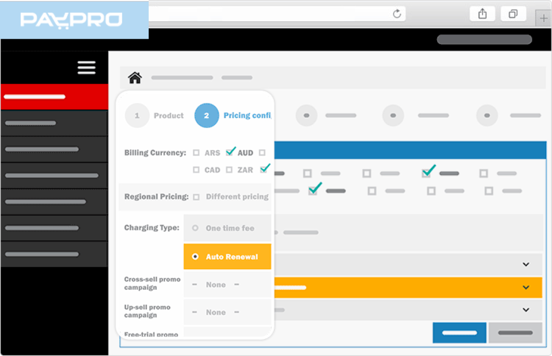Screen dimensions: 552x356
Task: Open Cross-sell promo campaign None dropdown
Action: click(x=227, y=284)
